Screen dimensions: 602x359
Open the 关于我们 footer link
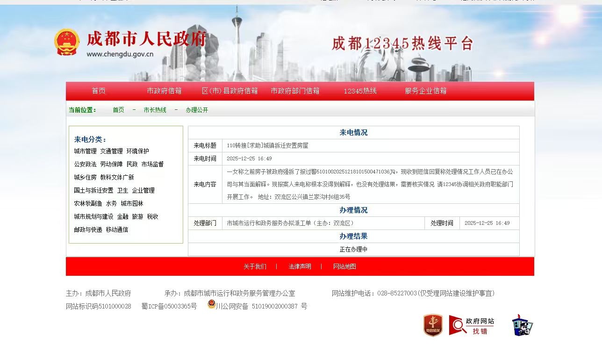[x=255, y=266]
